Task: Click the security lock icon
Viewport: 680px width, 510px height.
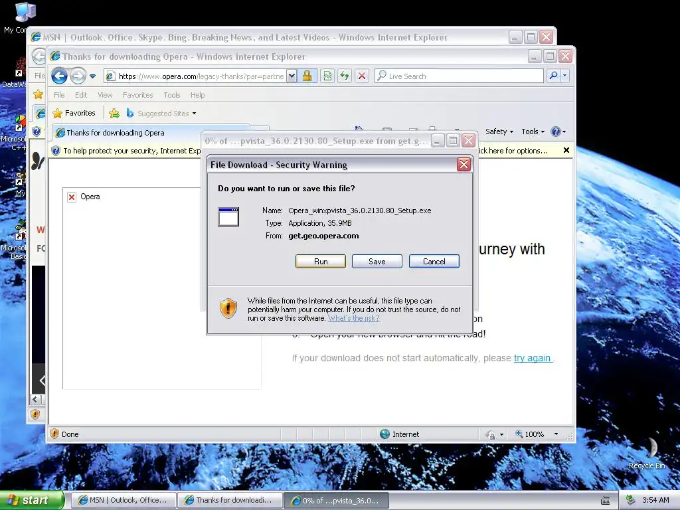Action: pyautogui.click(x=307, y=76)
